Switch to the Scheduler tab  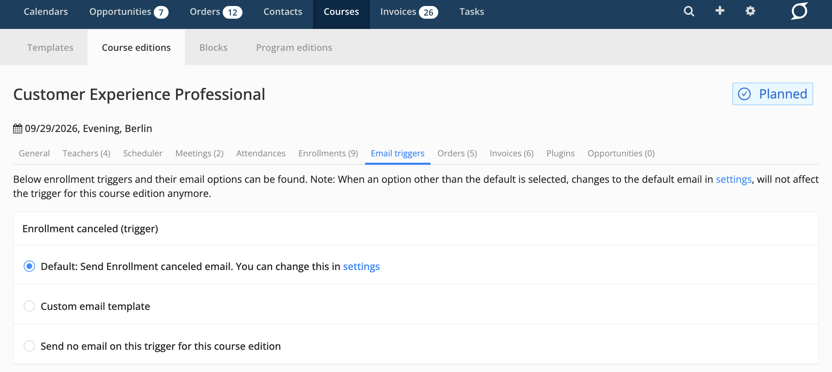point(143,154)
